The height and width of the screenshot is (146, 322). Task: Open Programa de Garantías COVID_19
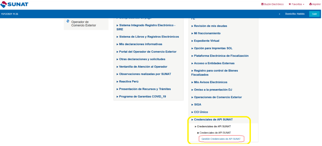[141, 97]
